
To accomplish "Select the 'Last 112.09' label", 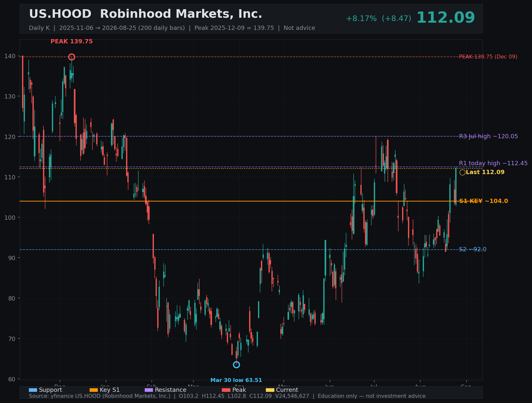I will pyautogui.click(x=485, y=172).
